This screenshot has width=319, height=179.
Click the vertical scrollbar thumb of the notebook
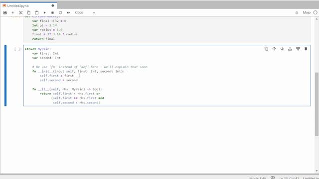point(317,104)
